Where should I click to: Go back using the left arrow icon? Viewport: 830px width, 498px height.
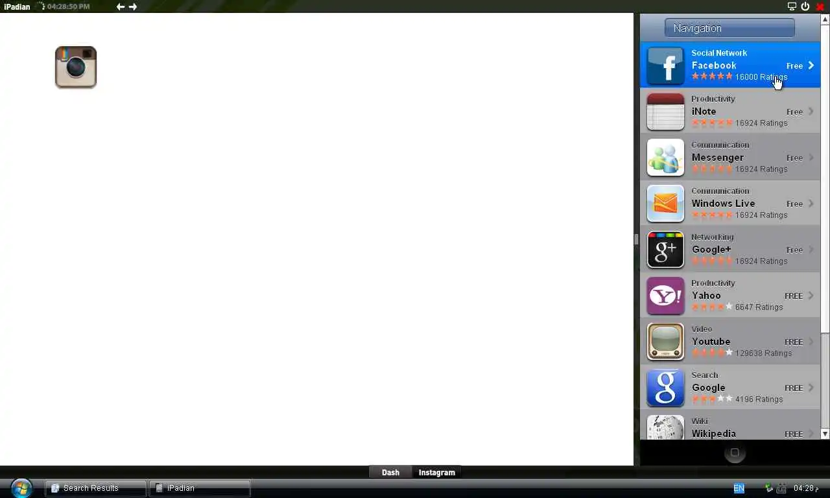121,6
